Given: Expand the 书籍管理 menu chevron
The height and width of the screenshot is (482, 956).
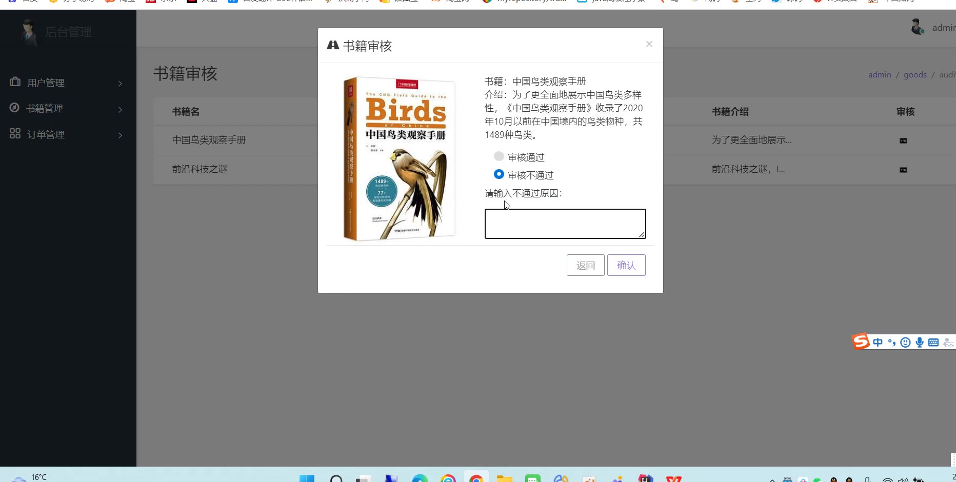Looking at the screenshot, I should [121, 109].
